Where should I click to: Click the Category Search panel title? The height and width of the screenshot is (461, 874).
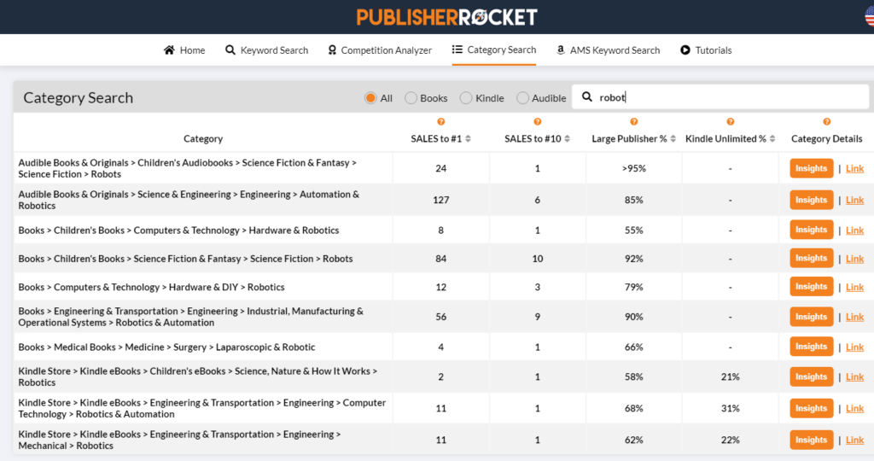click(78, 97)
